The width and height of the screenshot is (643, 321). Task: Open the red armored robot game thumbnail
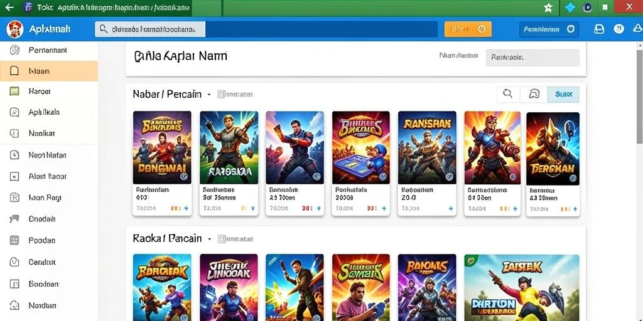[x=492, y=148]
